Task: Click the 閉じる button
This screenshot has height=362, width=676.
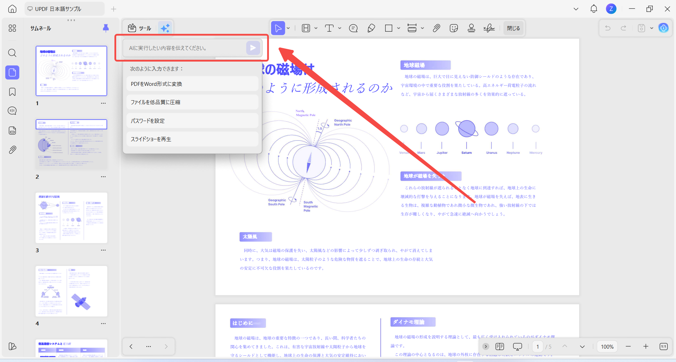Action: [x=513, y=28]
